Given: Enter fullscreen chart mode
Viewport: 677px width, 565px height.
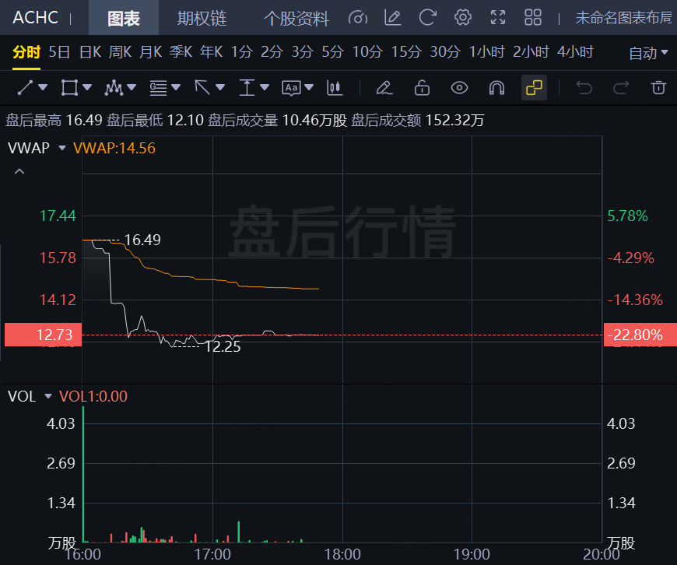Looking at the screenshot, I should click(498, 17).
